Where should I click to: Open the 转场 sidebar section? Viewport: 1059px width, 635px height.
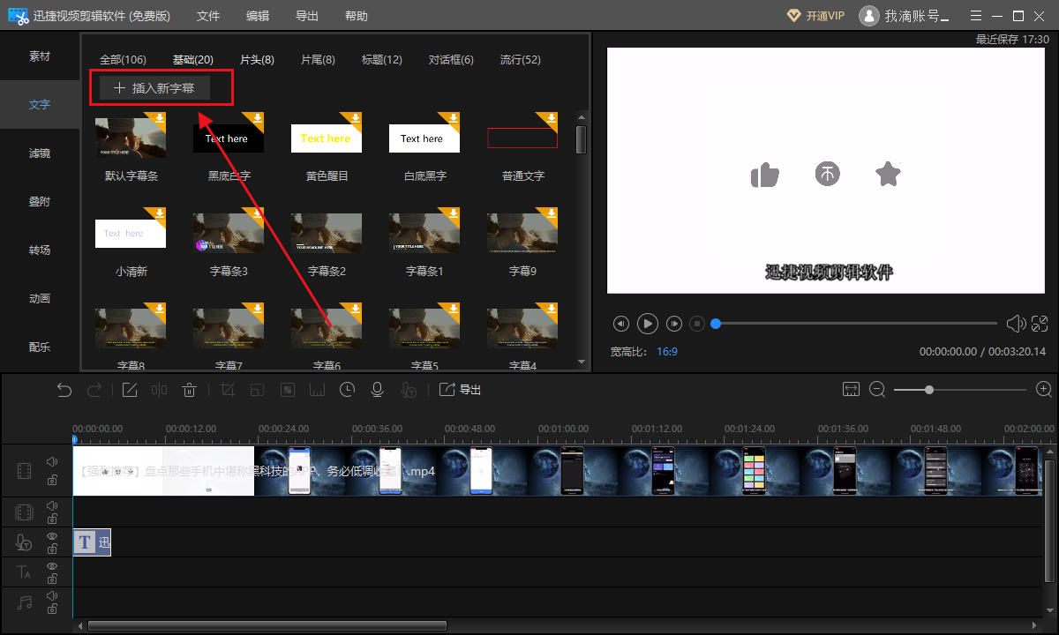(x=40, y=250)
